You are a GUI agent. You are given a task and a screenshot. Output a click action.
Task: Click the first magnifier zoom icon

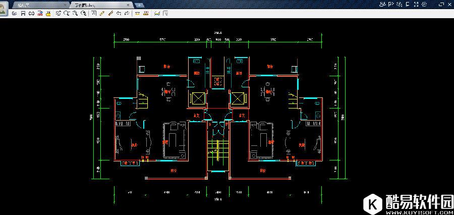59,13
